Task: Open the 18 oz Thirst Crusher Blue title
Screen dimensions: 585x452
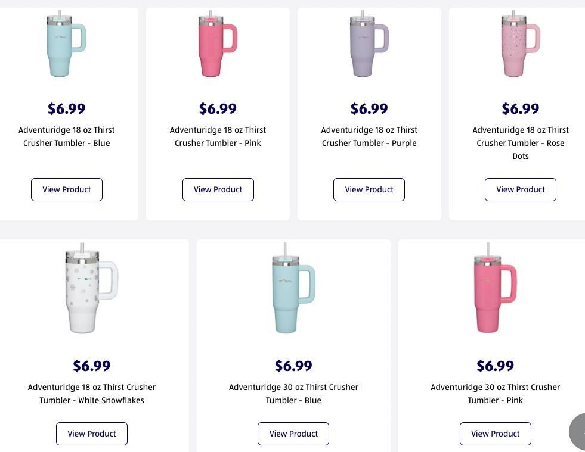Action: [x=67, y=136]
